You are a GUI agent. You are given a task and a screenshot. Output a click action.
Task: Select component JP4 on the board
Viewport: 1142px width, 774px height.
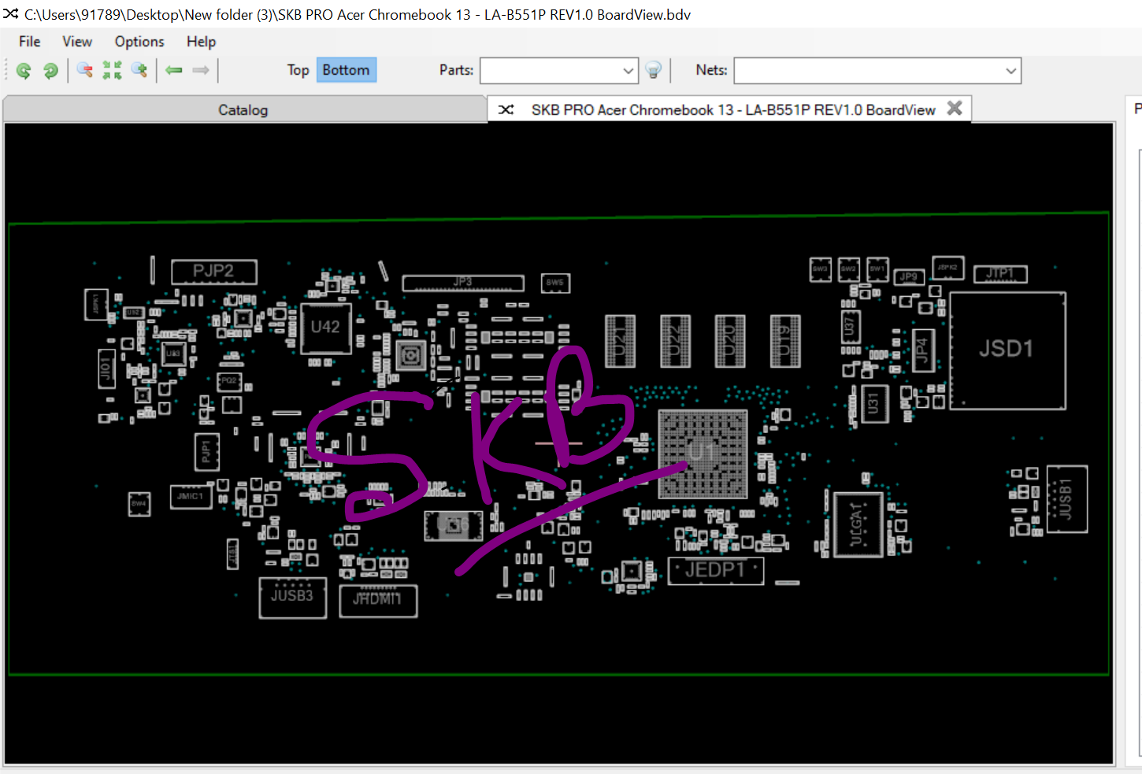point(923,351)
